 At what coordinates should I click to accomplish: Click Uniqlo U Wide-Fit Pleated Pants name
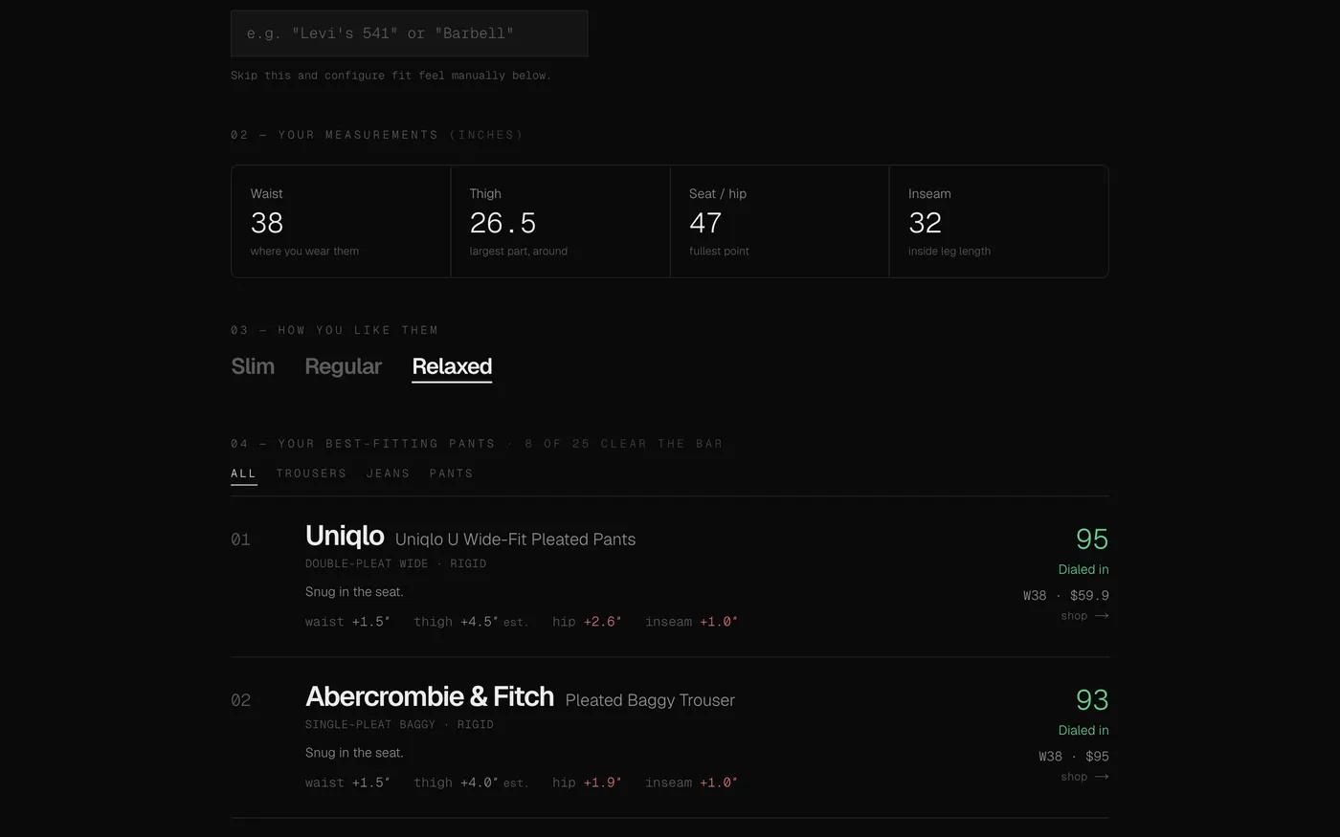[515, 540]
